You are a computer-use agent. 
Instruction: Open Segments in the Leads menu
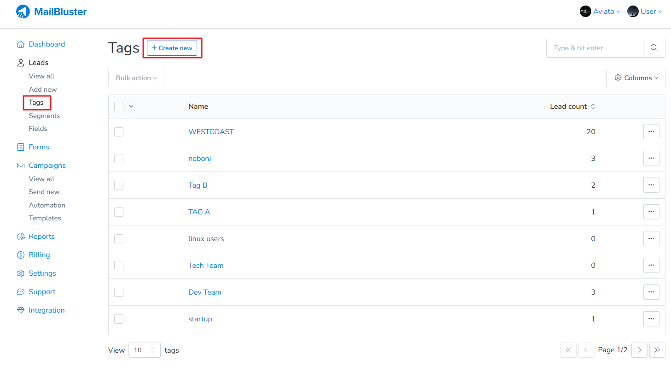pyautogui.click(x=44, y=116)
